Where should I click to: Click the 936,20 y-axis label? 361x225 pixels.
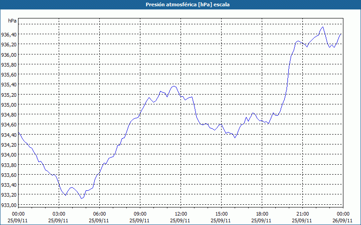click(x=9, y=45)
